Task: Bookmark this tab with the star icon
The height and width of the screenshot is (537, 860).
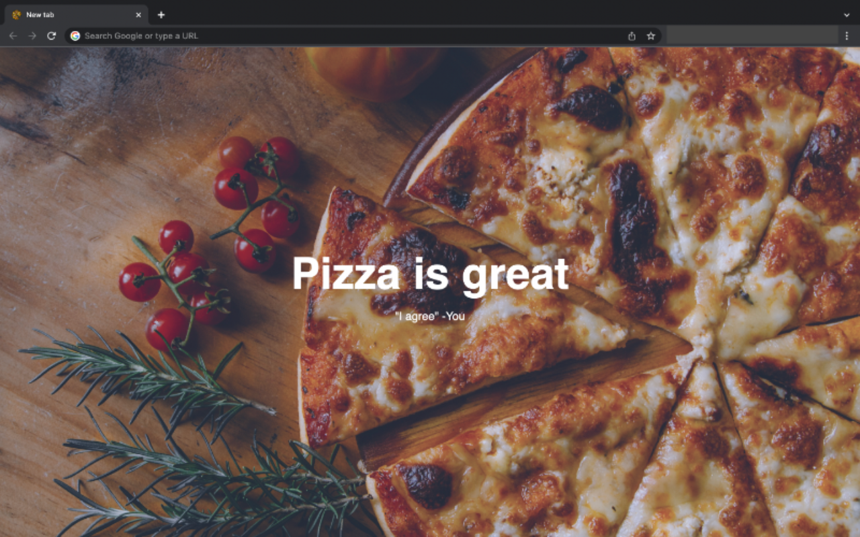Action: coord(650,36)
